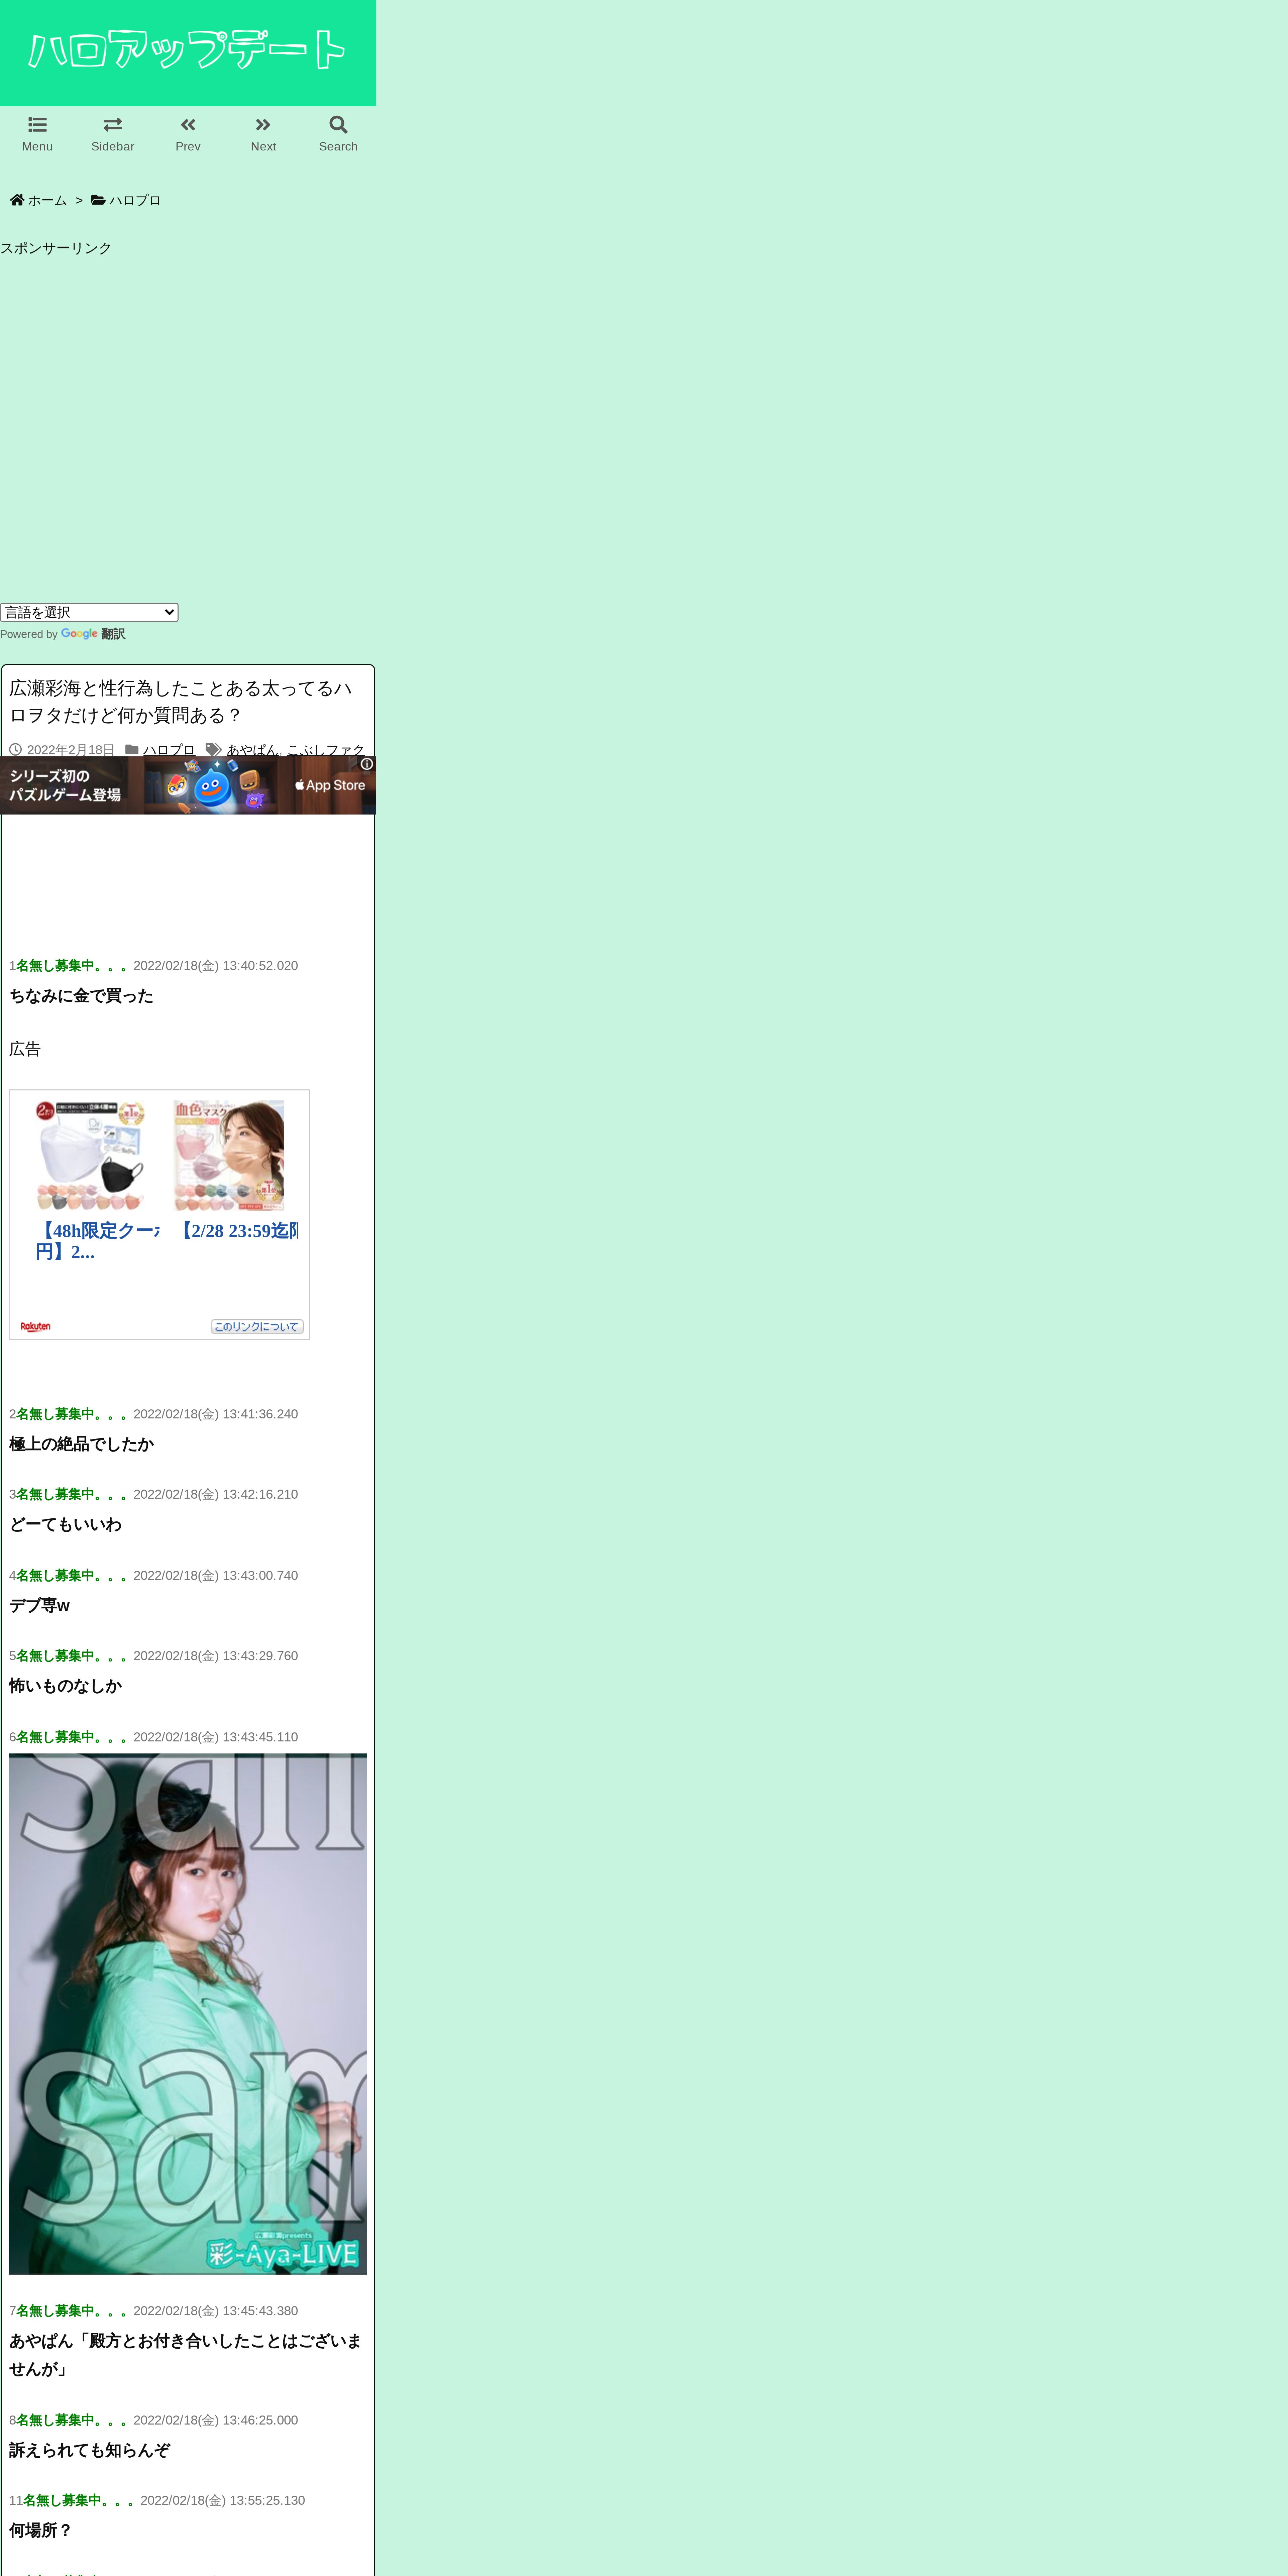Click the comment text 極上の絶品でしたか
Screen dimensions: 1288x2576
tap(81, 1444)
